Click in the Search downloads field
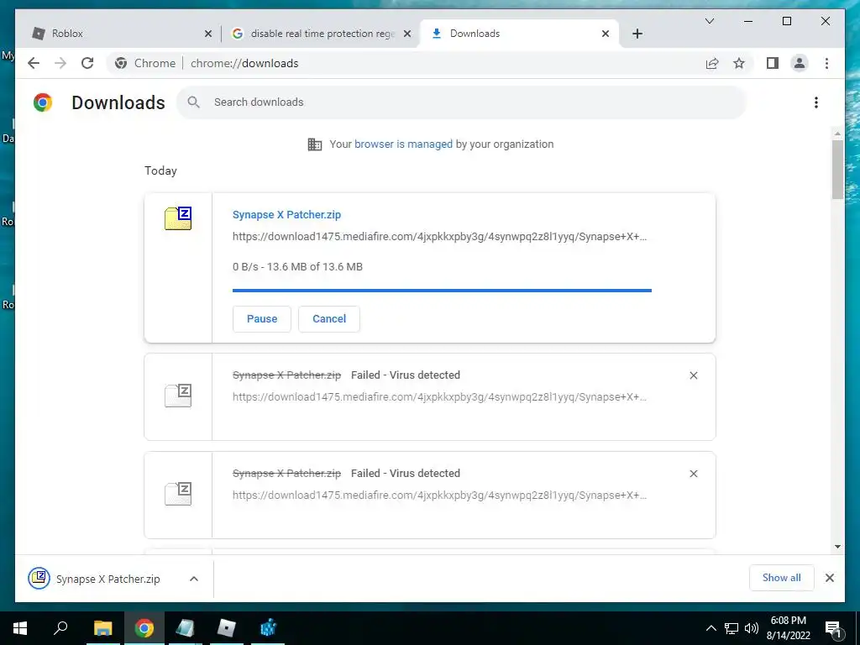Viewport: 860px width, 645px height. (x=461, y=102)
